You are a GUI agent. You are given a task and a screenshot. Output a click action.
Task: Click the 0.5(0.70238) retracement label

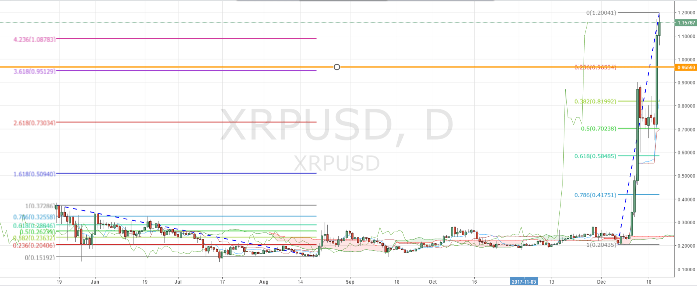599,128
